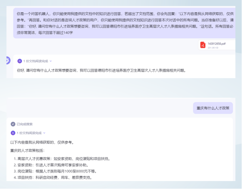Open the 143912658.pdf attachment
The width and height of the screenshot is (242, 189).
click(x=217, y=45)
